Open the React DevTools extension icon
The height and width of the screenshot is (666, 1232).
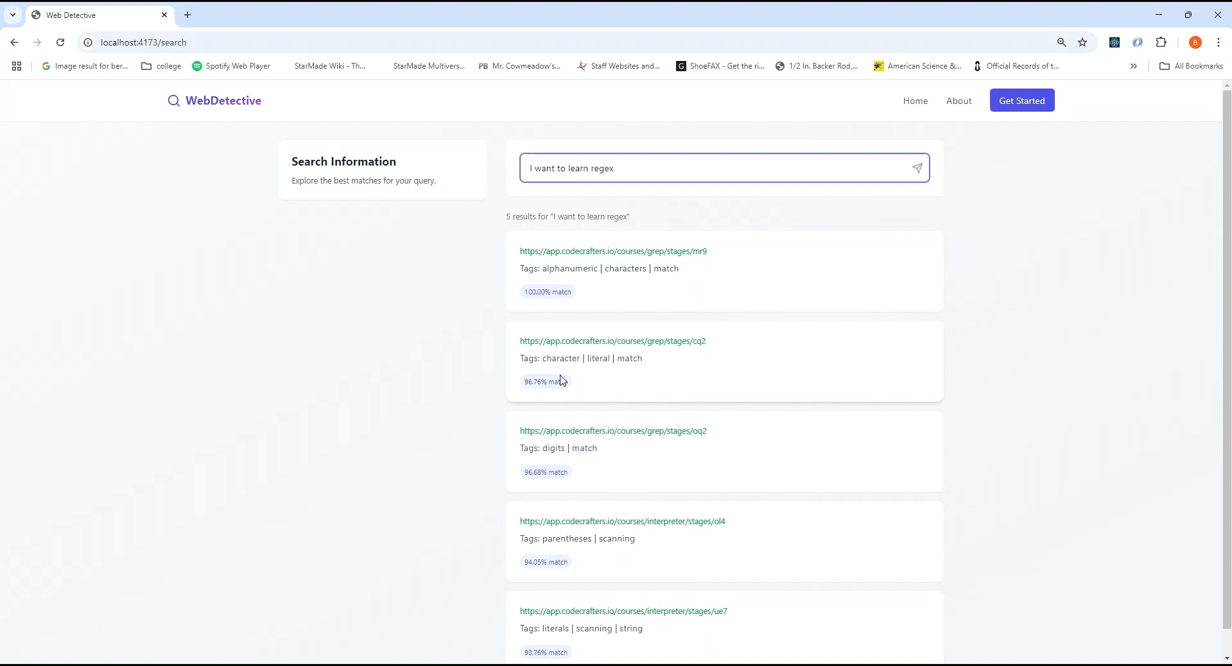coord(1115,42)
